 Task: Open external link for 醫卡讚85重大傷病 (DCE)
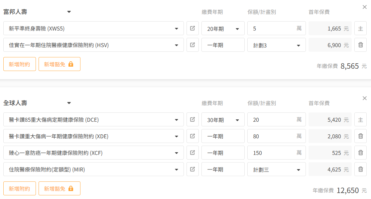192,120
